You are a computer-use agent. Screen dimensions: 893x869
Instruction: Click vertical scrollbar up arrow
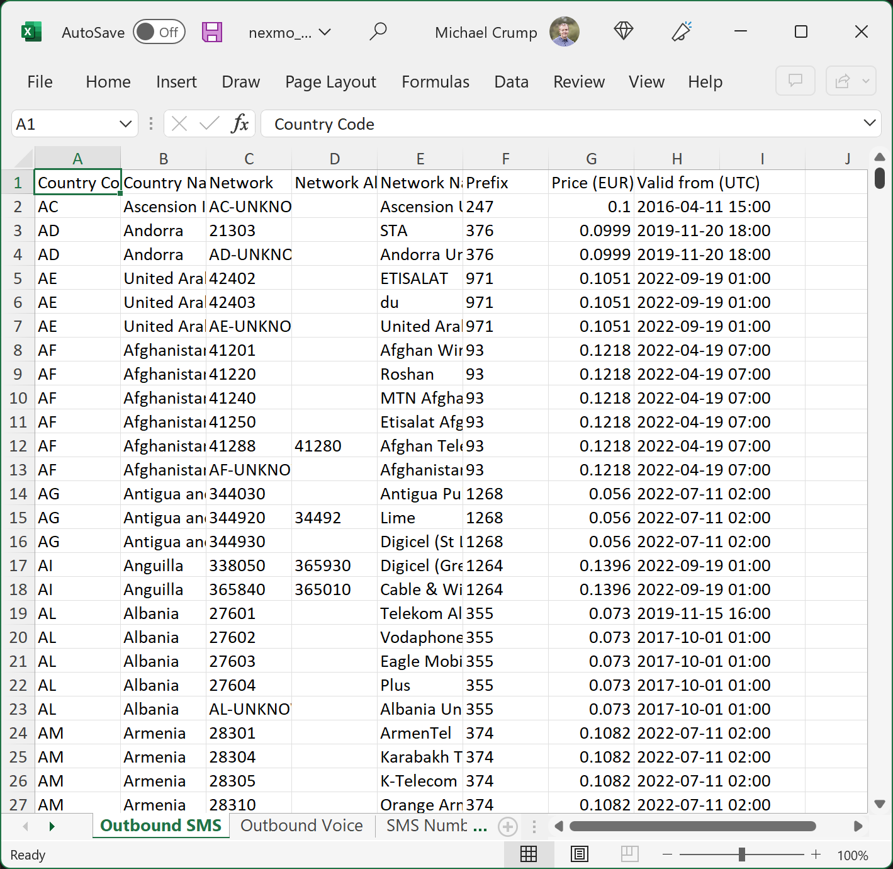[880, 157]
